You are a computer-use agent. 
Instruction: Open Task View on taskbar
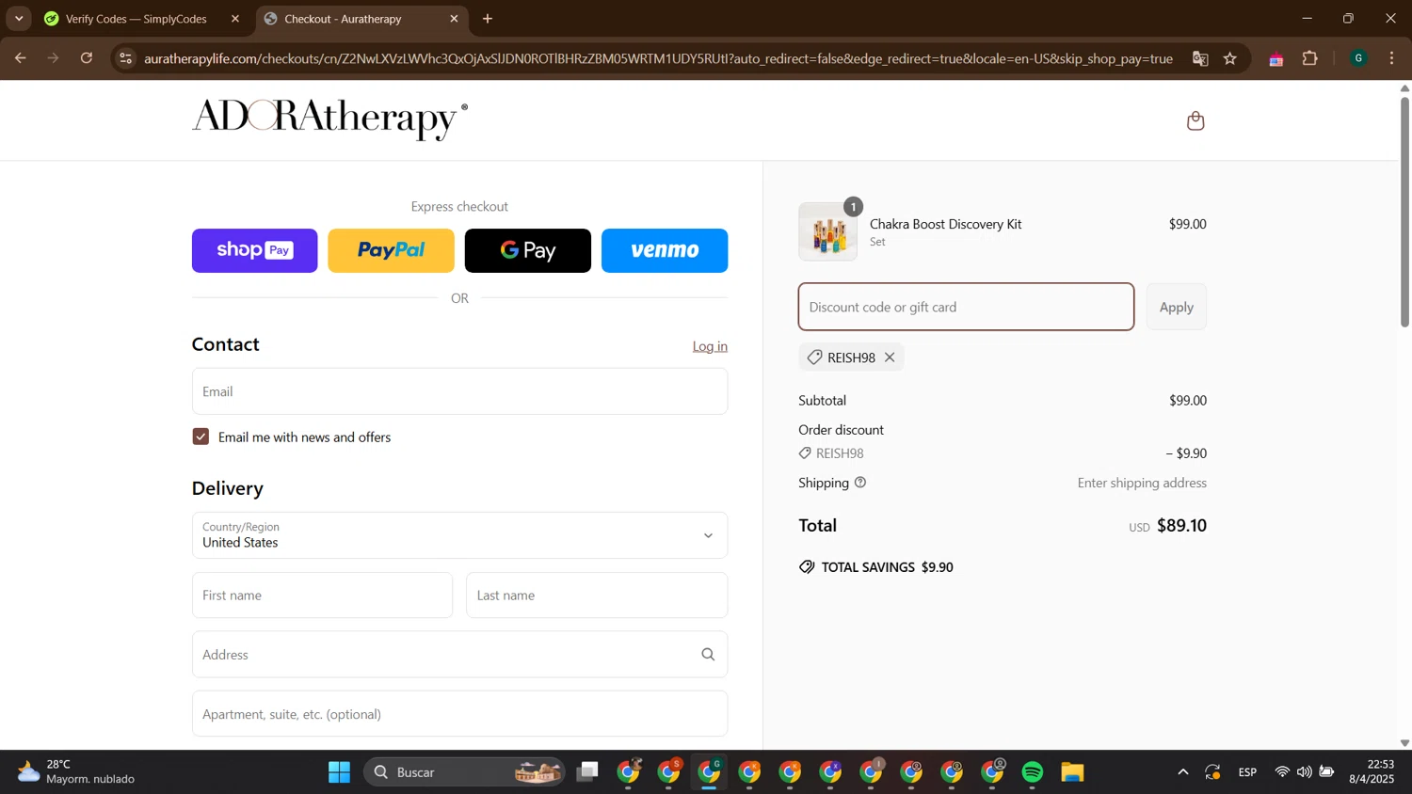coord(588,772)
